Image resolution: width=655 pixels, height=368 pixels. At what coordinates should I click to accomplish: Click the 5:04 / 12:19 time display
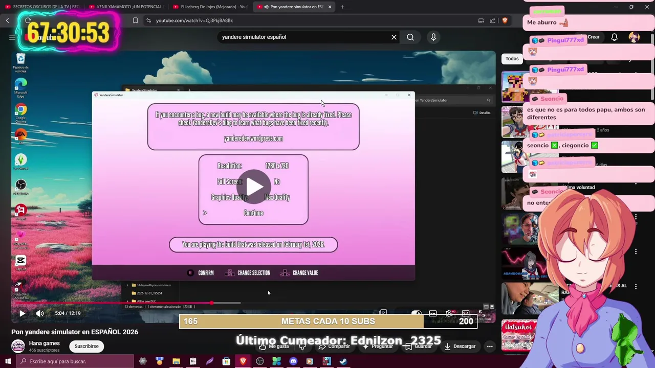[x=68, y=313]
